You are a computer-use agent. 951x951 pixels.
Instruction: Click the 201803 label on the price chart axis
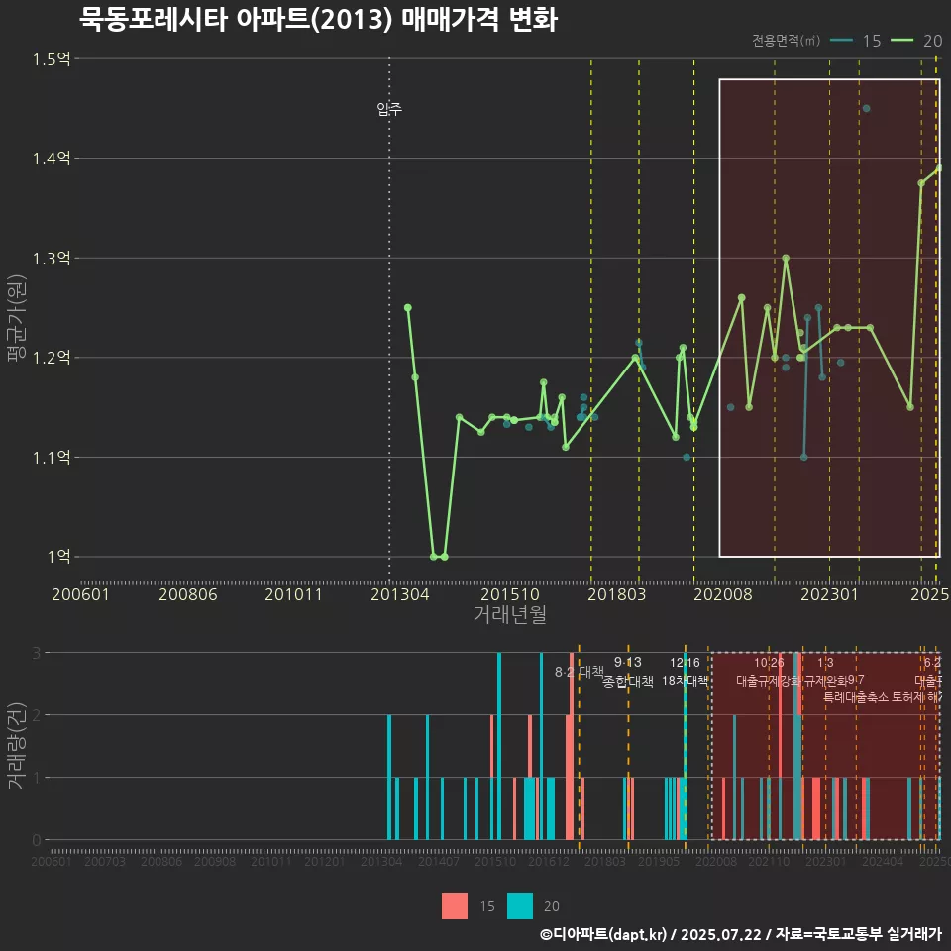coord(616,594)
